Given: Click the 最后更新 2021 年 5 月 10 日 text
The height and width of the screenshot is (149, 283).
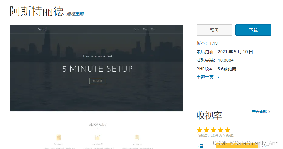Looking at the screenshot, I should coord(224,52).
